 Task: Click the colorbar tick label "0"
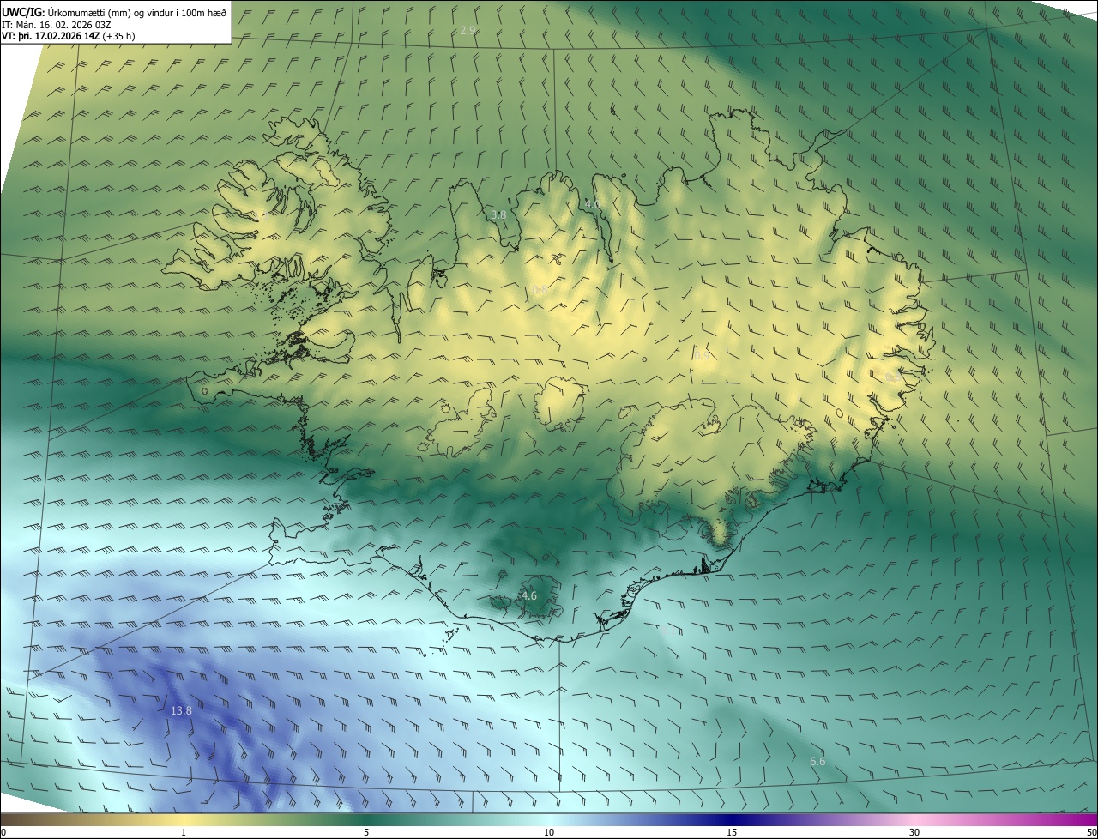coord(3,832)
